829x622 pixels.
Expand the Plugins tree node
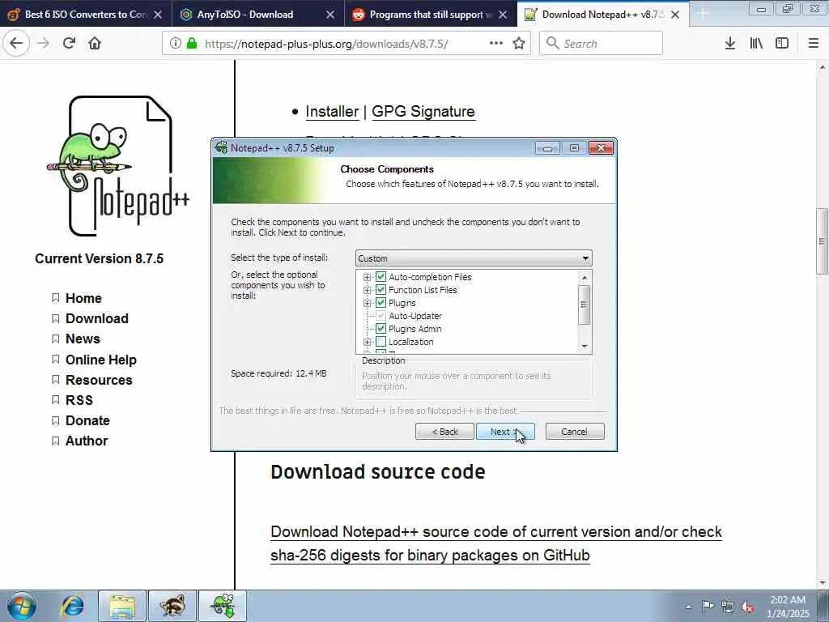pyautogui.click(x=367, y=303)
